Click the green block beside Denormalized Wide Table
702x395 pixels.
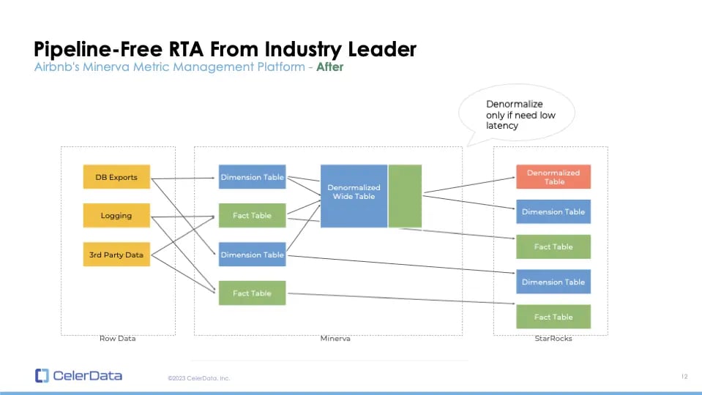(x=405, y=196)
